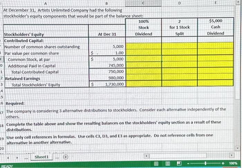Image resolution: width=242 pixels, height=168 pixels.
Task: Select column A header
Action: [x=46, y=3]
